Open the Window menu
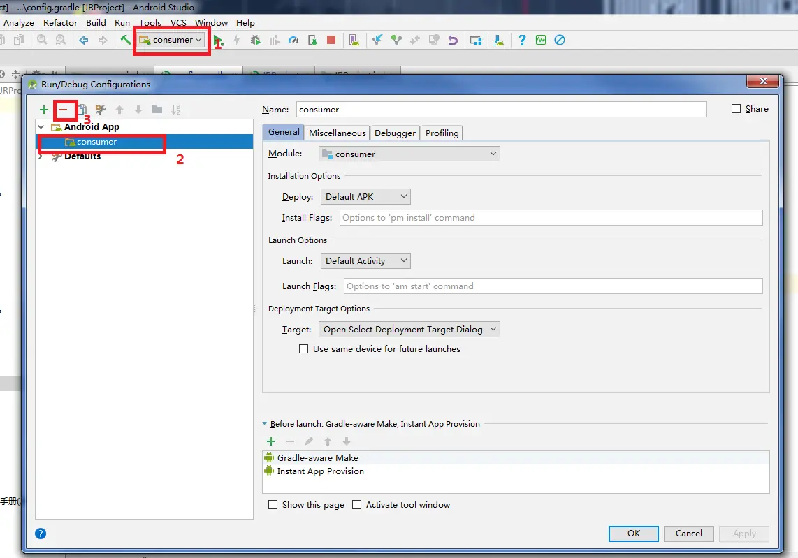 (x=211, y=23)
